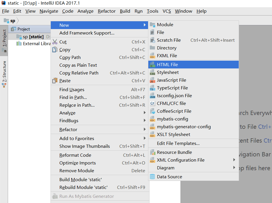Choose Optimize Imports from context menu

coord(100,163)
